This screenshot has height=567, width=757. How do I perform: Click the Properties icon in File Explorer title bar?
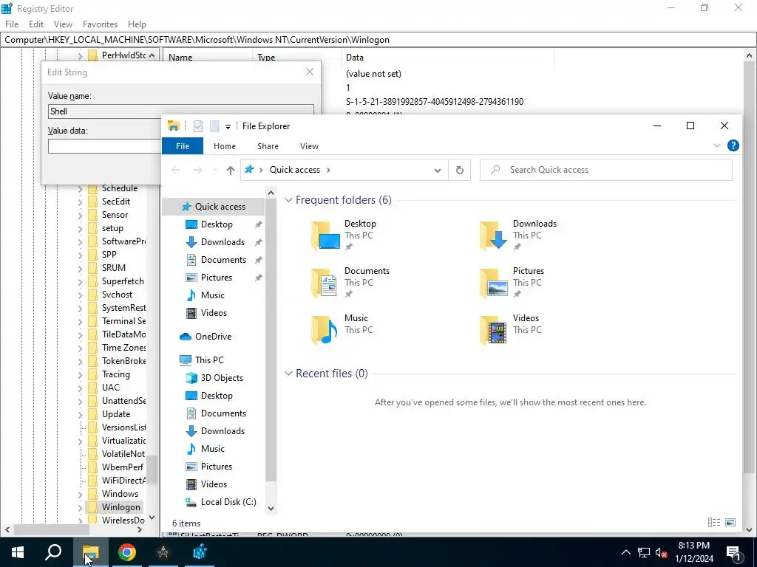tap(198, 126)
